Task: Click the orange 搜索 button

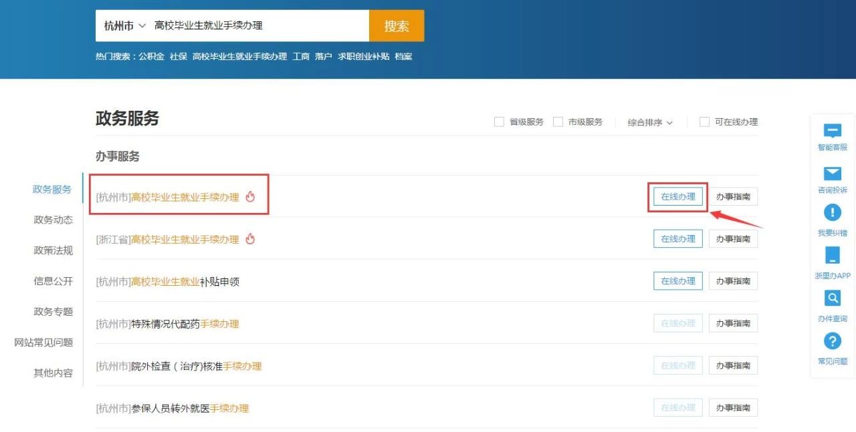Action: pyautogui.click(x=396, y=26)
